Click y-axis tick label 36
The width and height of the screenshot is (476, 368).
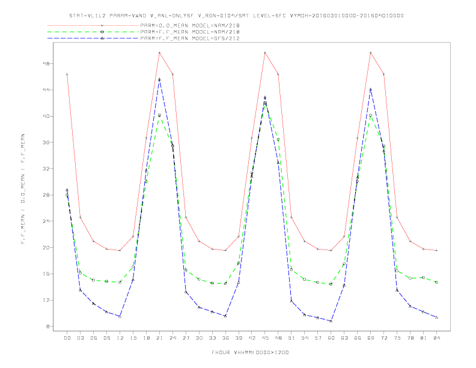[x=46, y=143]
